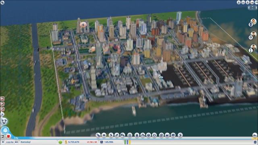Open the Roads tool in bottom toolbar
258x145 pixels.
click(98, 135)
